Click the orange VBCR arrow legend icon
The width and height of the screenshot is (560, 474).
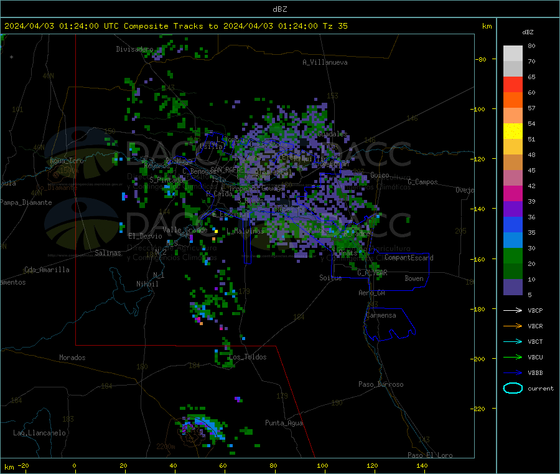pos(513,326)
